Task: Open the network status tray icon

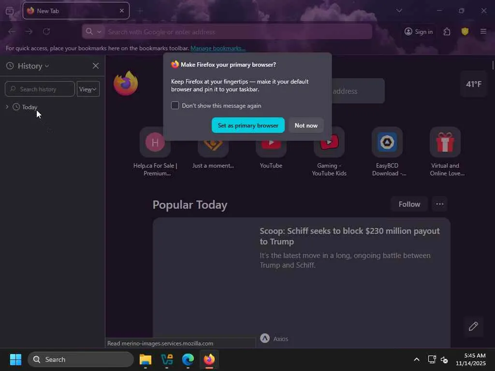Action: click(x=432, y=359)
